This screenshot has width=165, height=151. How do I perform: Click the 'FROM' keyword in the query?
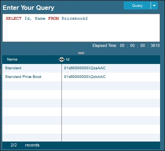pos(53,19)
